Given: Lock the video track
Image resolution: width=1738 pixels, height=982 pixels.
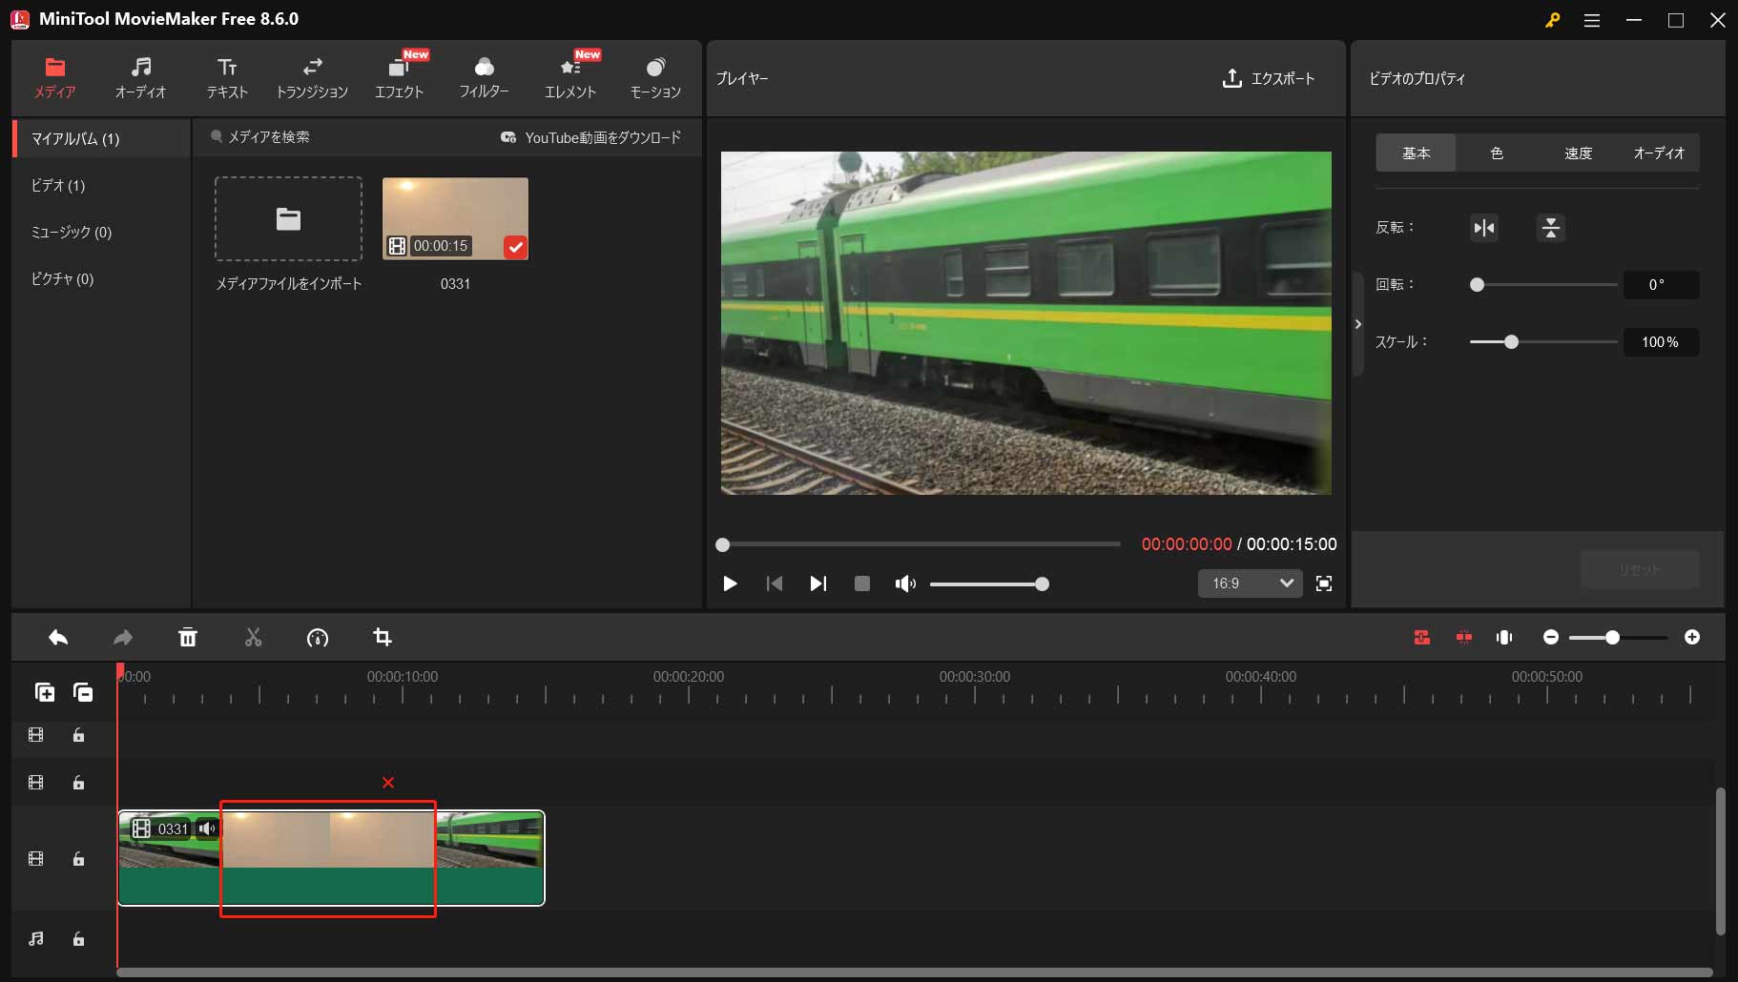Looking at the screenshot, I should tap(79, 858).
